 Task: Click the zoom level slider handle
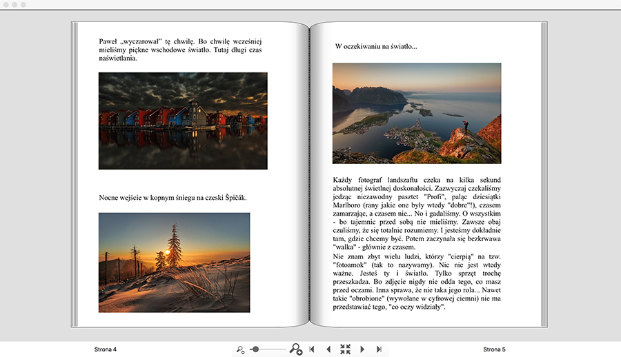point(256,349)
